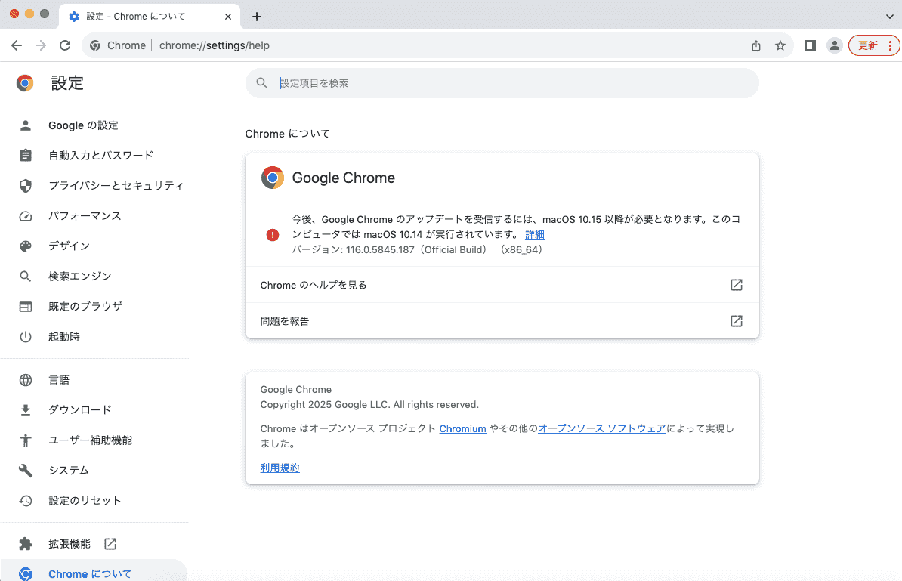Open Google の設定 in sidebar

pyautogui.click(x=83, y=125)
